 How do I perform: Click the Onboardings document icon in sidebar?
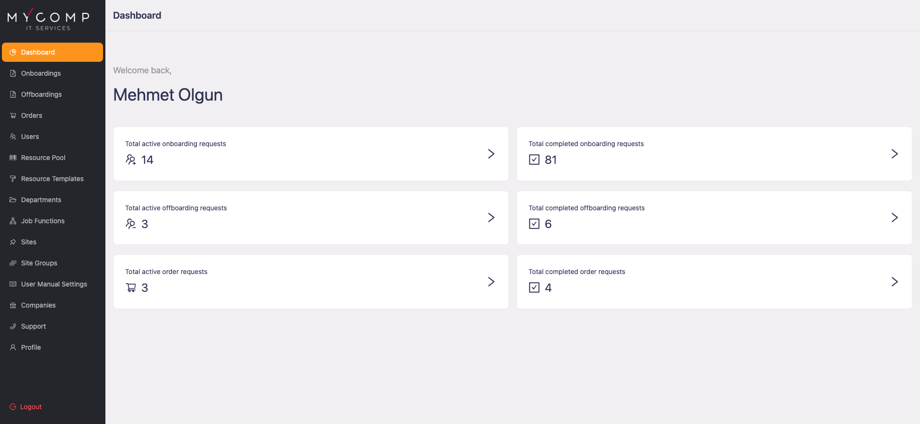point(13,73)
